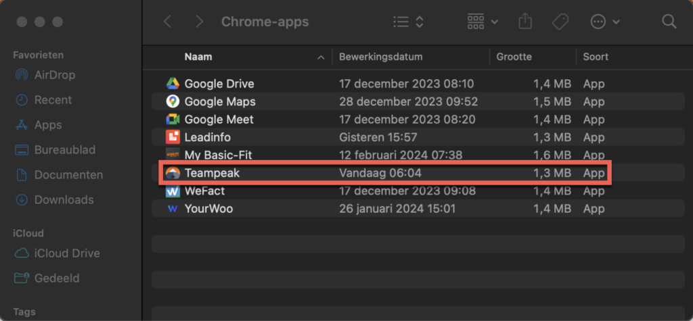Open Recent in the sidebar

[53, 100]
